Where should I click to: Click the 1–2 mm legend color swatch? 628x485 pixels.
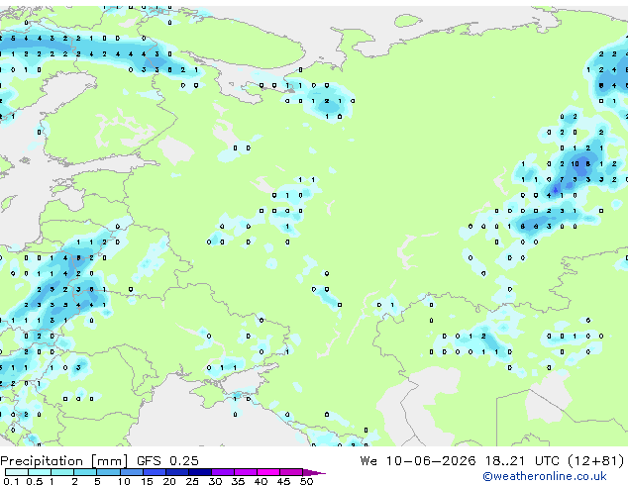62,472
